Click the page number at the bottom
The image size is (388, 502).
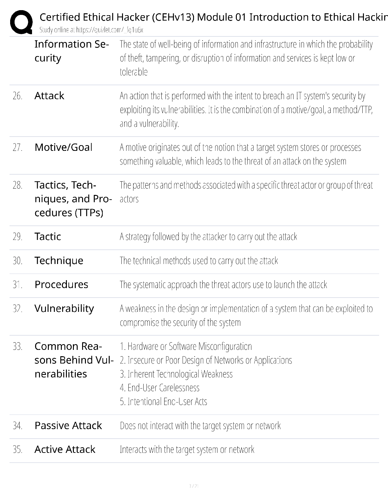tap(194, 486)
